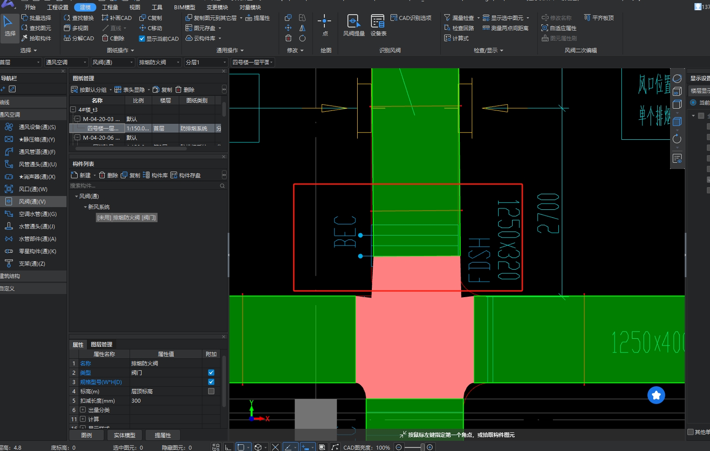Select 当前 radio button in display settings
The width and height of the screenshot is (710, 451).
tap(693, 102)
